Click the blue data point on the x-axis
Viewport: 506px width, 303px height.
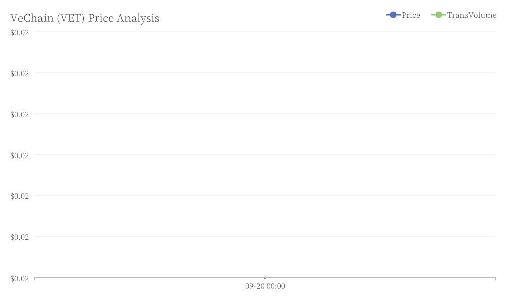click(265, 278)
